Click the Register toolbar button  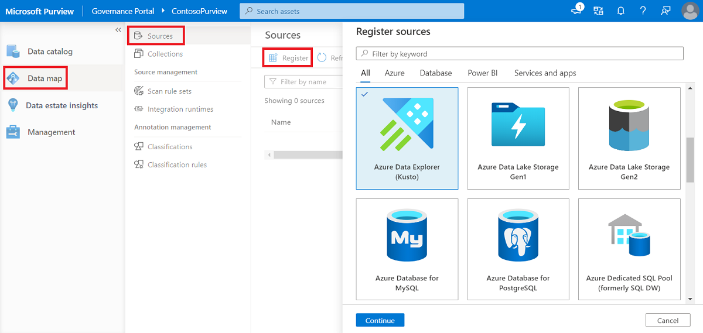click(x=288, y=58)
